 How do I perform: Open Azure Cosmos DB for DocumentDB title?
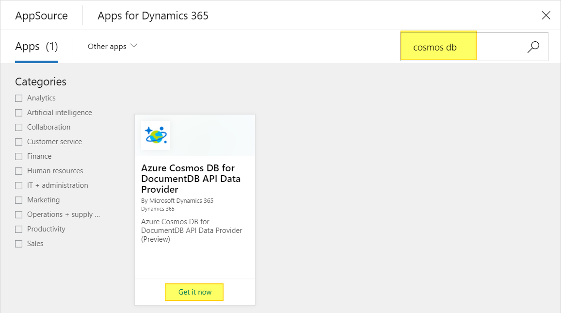pos(191,179)
